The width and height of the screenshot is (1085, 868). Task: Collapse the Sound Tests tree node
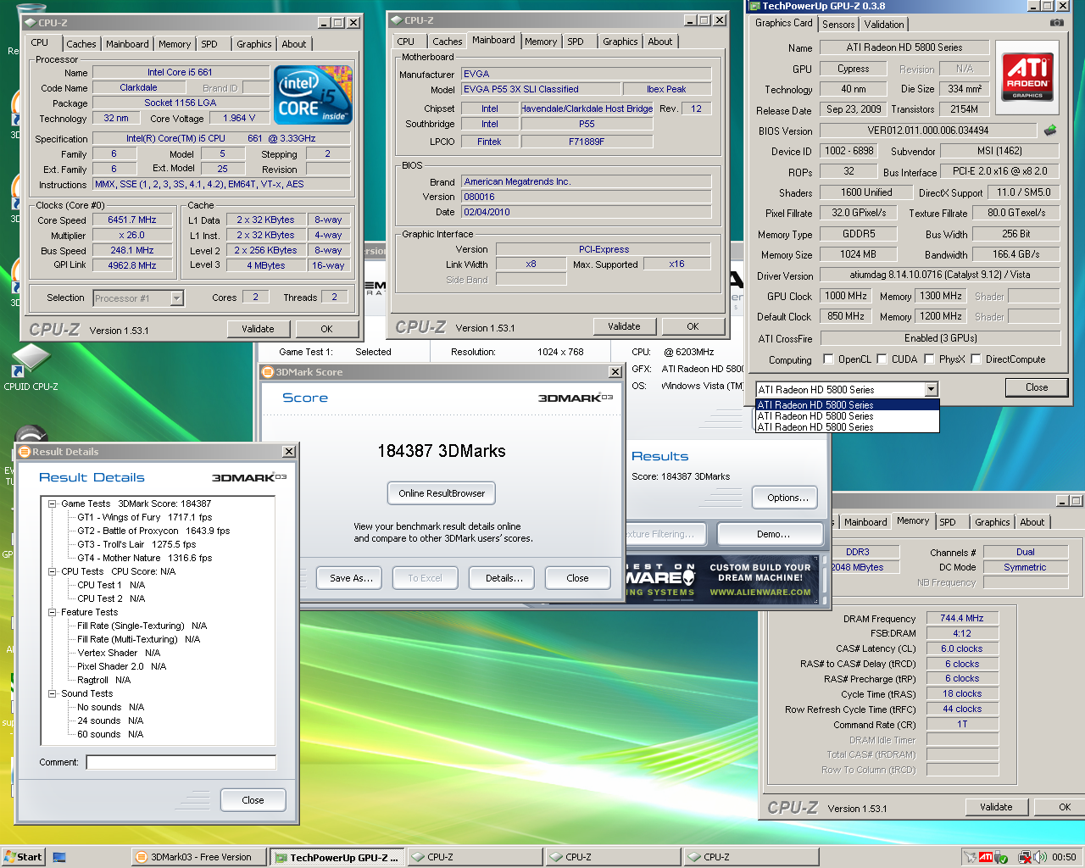[x=53, y=693]
